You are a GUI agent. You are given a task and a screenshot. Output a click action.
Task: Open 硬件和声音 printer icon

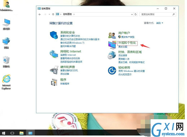tap(54, 70)
